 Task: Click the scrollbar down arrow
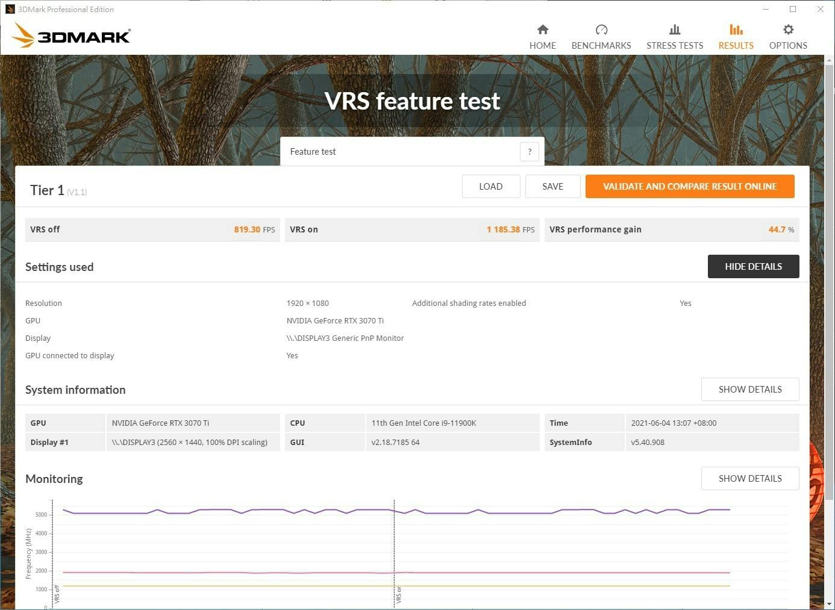pyautogui.click(x=830, y=604)
